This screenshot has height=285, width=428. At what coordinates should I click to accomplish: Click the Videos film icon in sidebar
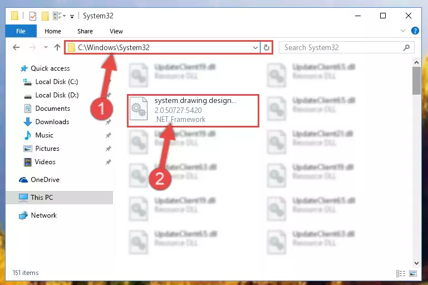28,162
